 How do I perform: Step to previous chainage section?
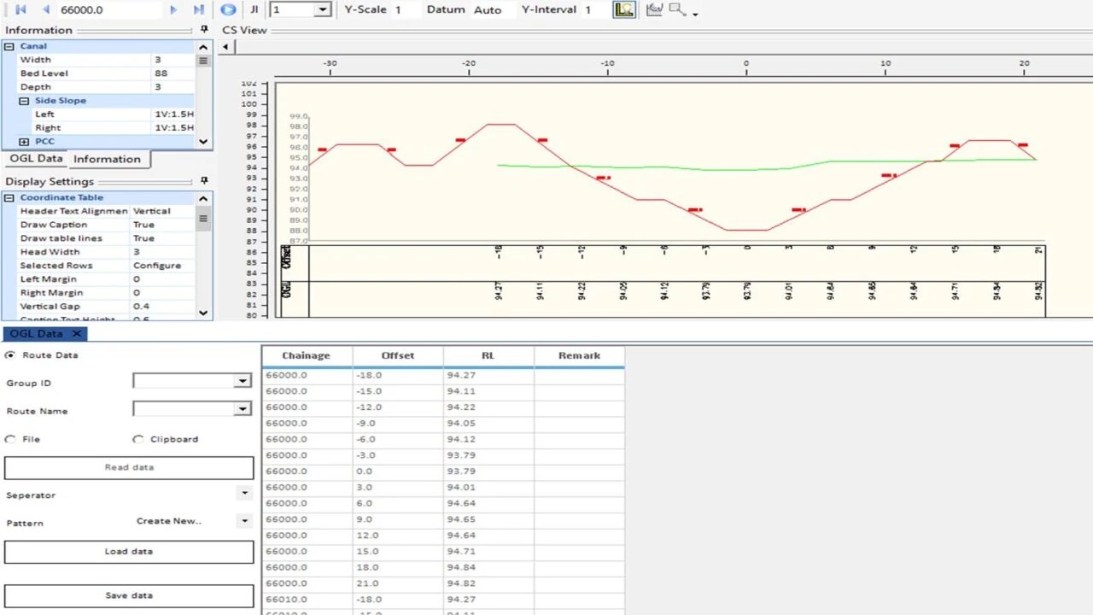[45, 9]
